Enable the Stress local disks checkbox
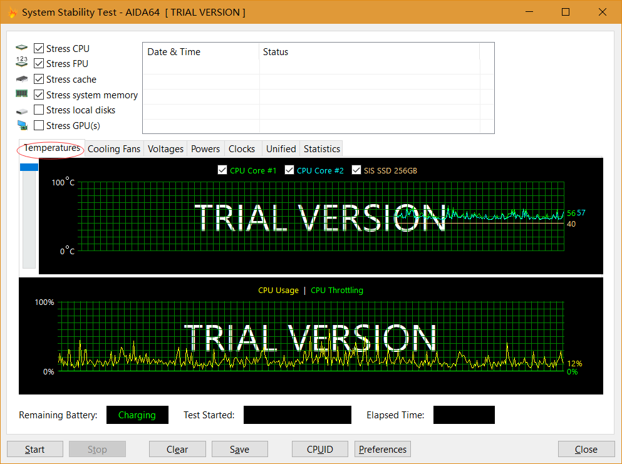The image size is (622, 464). (x=39, y=110)
